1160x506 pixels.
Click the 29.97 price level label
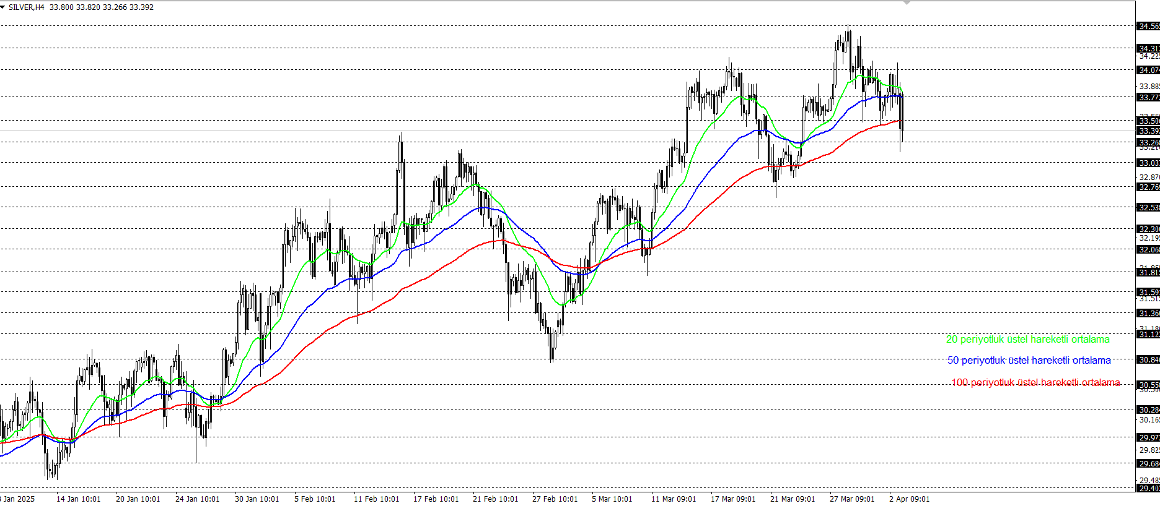(x=1148, y=437)
